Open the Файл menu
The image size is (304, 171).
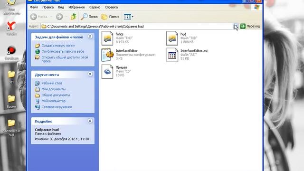pos(34,7)
